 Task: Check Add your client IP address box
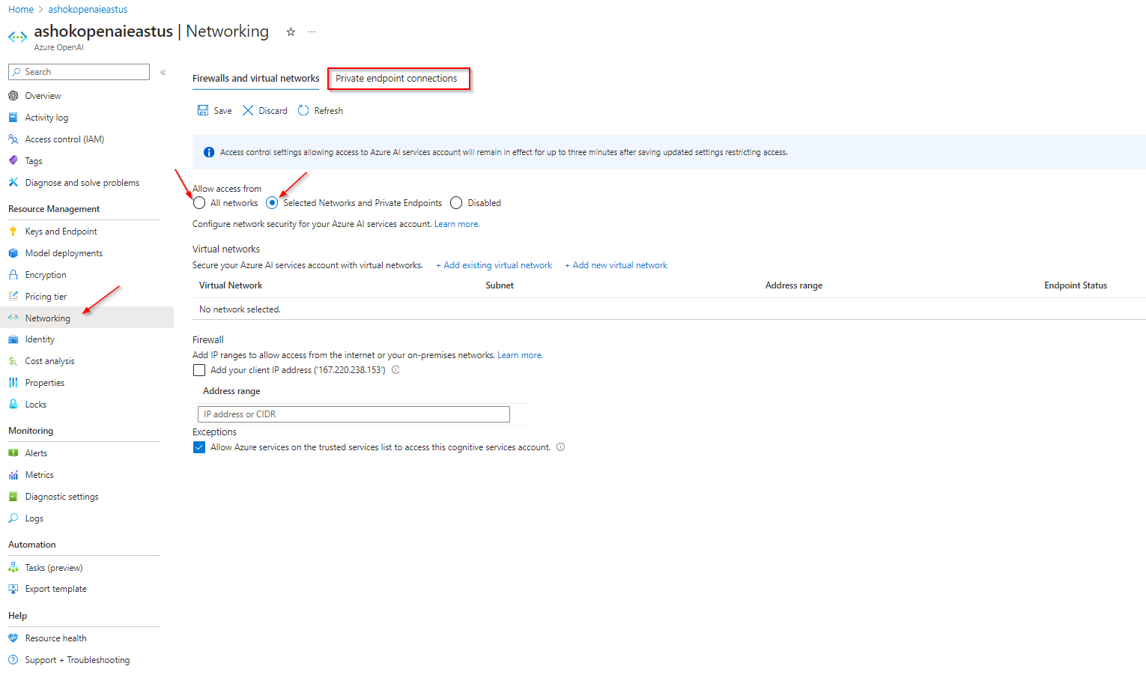199,370
